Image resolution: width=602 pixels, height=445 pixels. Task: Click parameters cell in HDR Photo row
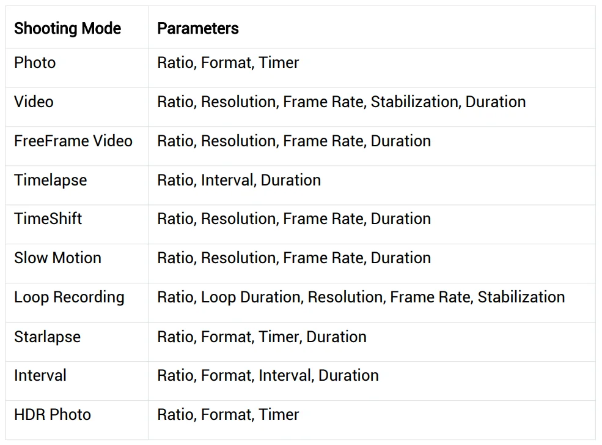[228, 414]
